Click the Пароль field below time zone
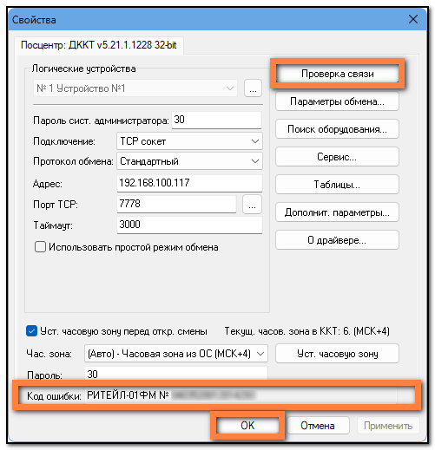Image resolution: width=435 pixels, height=450 pixels. point(176,374)
